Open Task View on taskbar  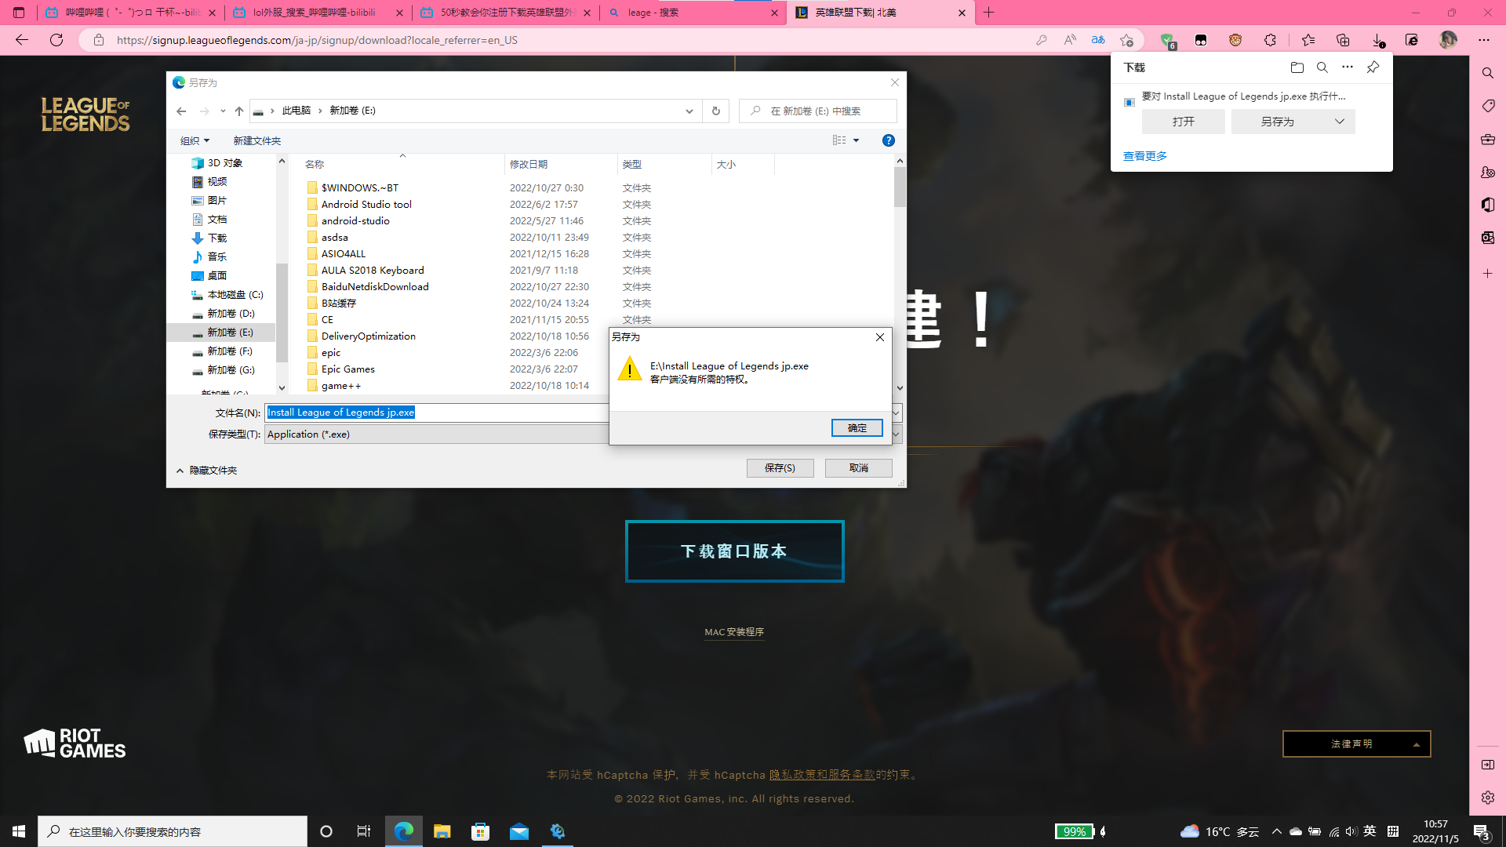pyautogui.click(x=363, y=831)
